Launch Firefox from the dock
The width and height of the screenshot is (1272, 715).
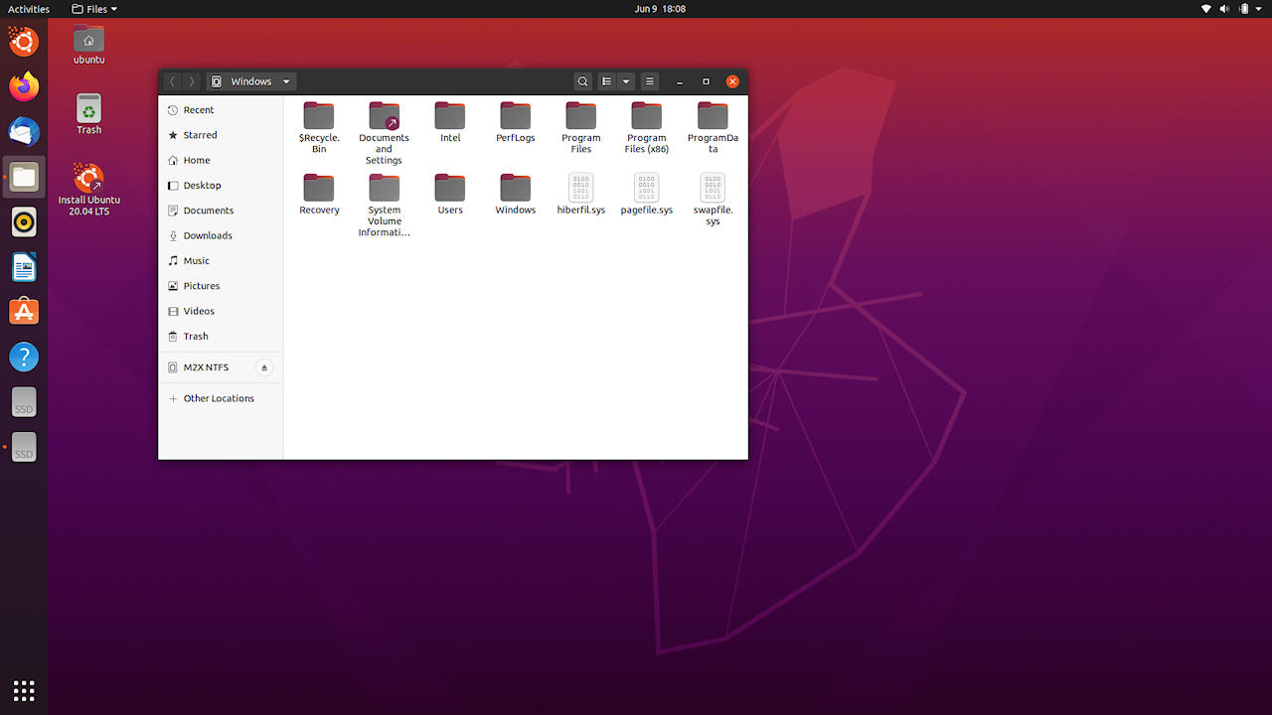24,86
